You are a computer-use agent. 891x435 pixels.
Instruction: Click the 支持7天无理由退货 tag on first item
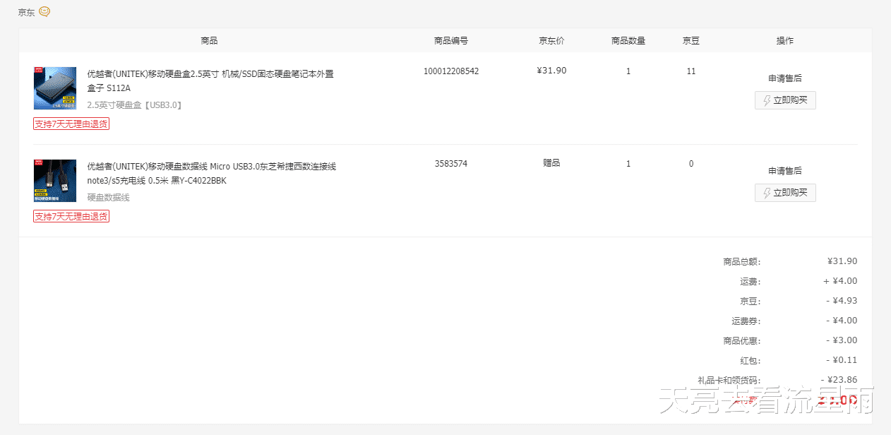pos(71,123)
